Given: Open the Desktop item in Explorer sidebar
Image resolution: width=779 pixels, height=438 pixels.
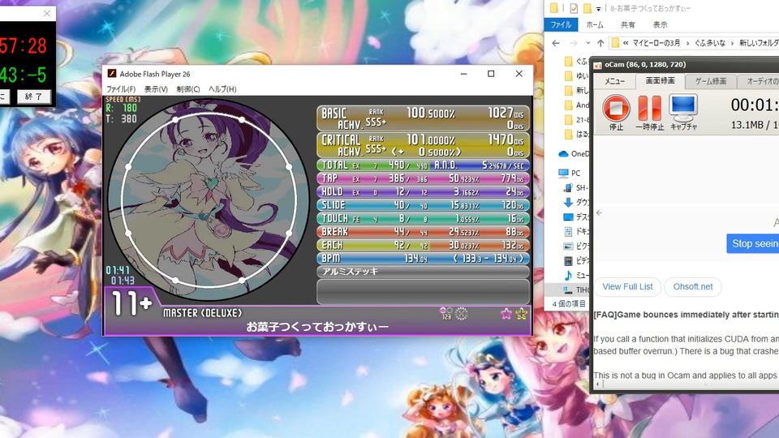Looking at the screenshot, I should coord(575,217).
